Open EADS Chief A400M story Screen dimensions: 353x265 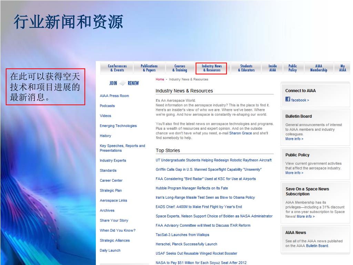pos(199,207)
